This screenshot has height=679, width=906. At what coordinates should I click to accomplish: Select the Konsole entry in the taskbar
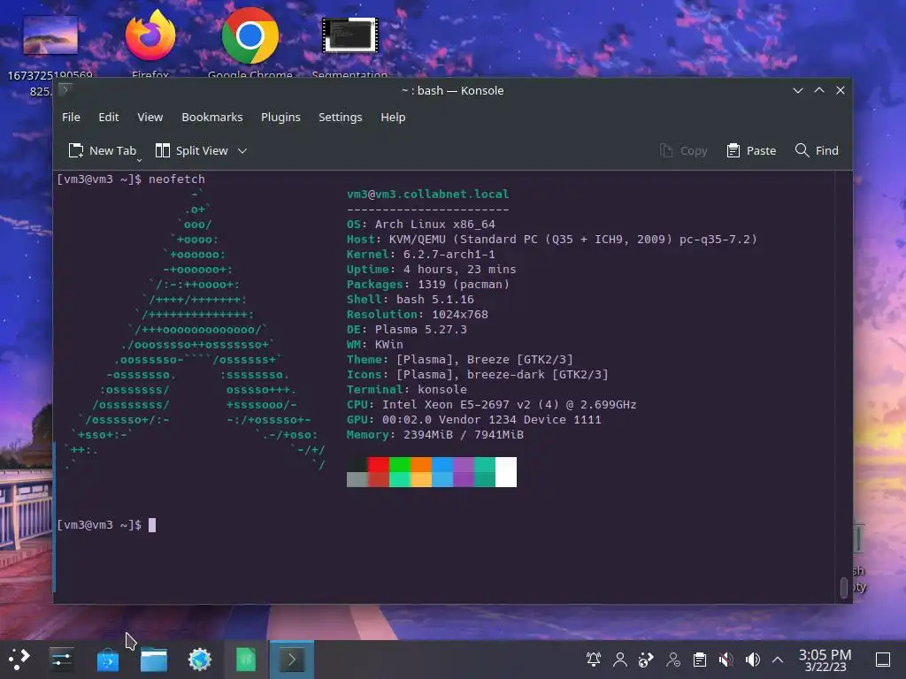[292, 660]
